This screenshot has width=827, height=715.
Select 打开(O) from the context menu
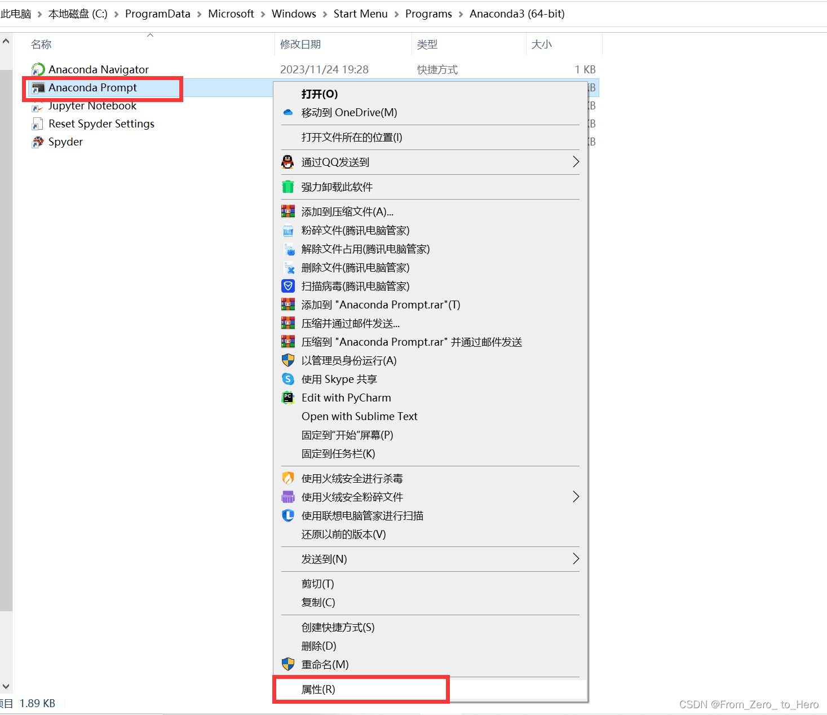click(320, 94)
